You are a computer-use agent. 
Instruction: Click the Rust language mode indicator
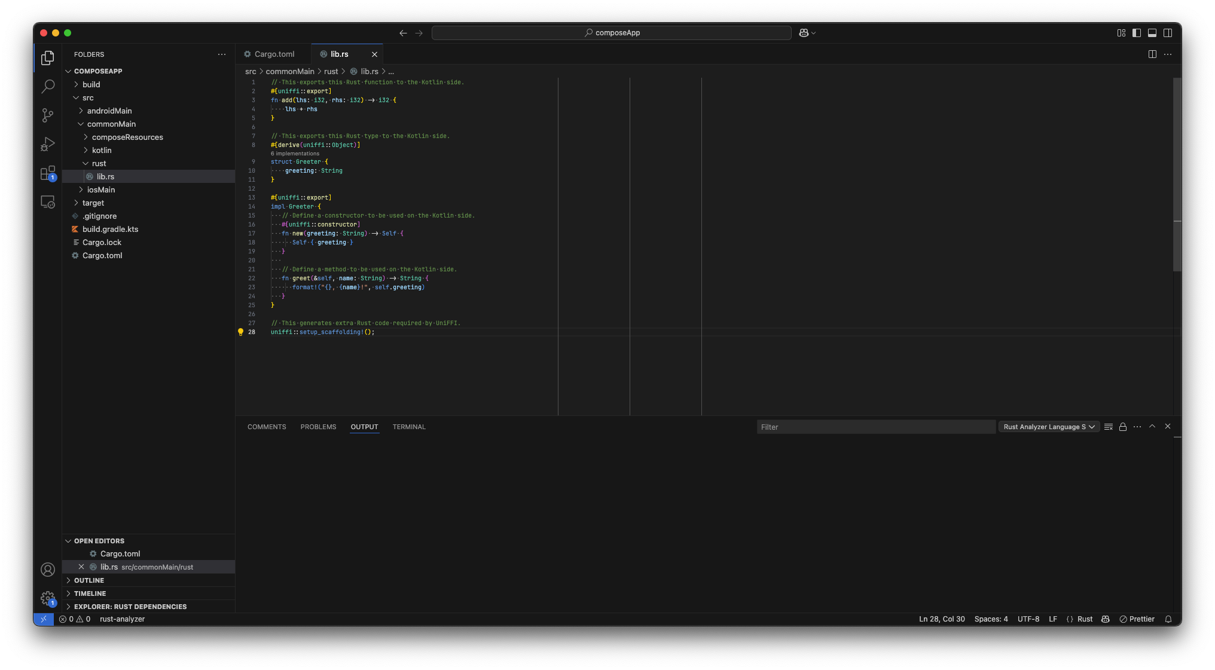[1085, 619]
